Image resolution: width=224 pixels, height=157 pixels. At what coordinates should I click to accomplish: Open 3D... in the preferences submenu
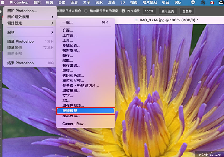click(x=85, y=101)
